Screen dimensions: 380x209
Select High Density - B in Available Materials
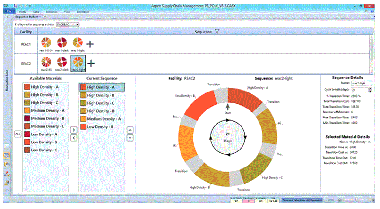(45, 95)
